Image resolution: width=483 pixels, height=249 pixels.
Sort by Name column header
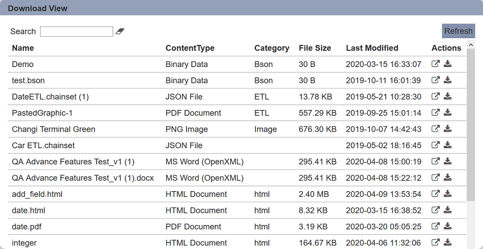pyautogui.click(x=23, y=48)
